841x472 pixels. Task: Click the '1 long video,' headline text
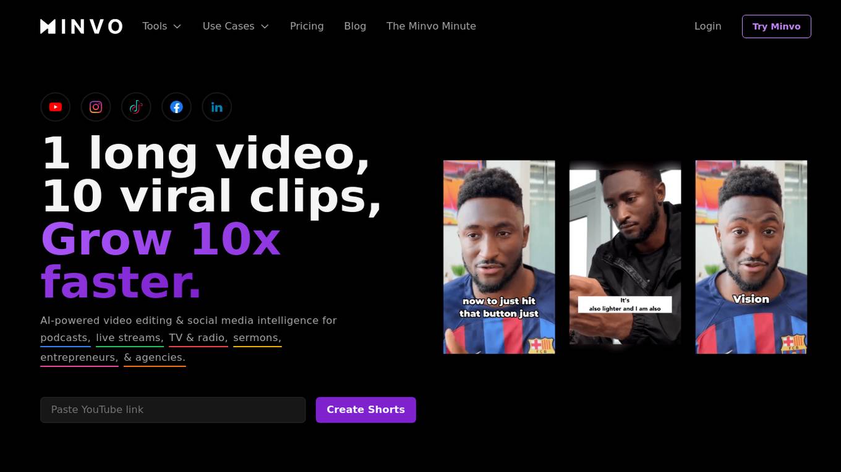click(205, 153)
